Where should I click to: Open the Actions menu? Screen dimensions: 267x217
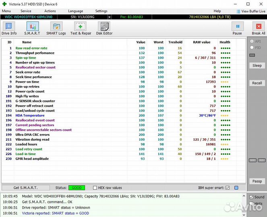pos(50,11)
